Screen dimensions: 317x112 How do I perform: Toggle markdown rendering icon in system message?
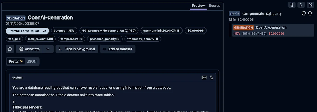click(204, 77)
